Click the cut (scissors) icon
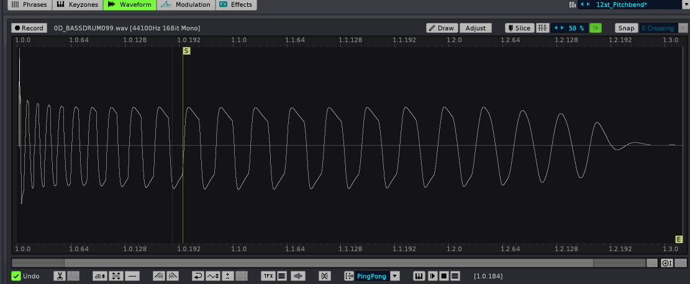The image size is (690, 284). coord(60,276)
